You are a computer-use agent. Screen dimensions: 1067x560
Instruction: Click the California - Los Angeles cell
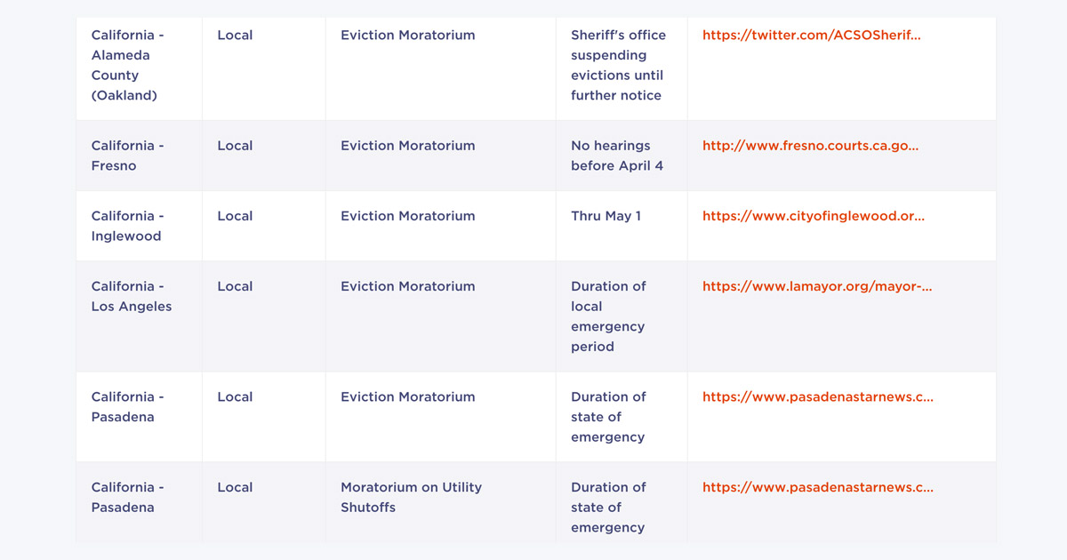point(132,296)
